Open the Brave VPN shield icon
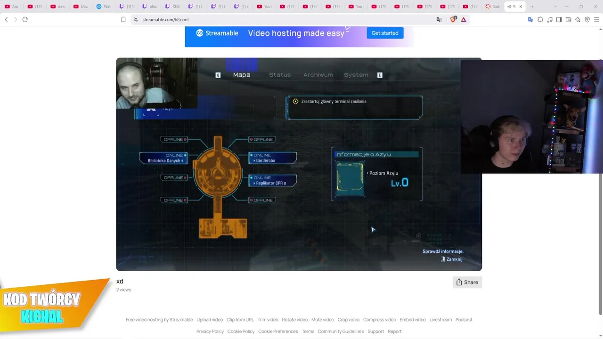 pos(587,19)
